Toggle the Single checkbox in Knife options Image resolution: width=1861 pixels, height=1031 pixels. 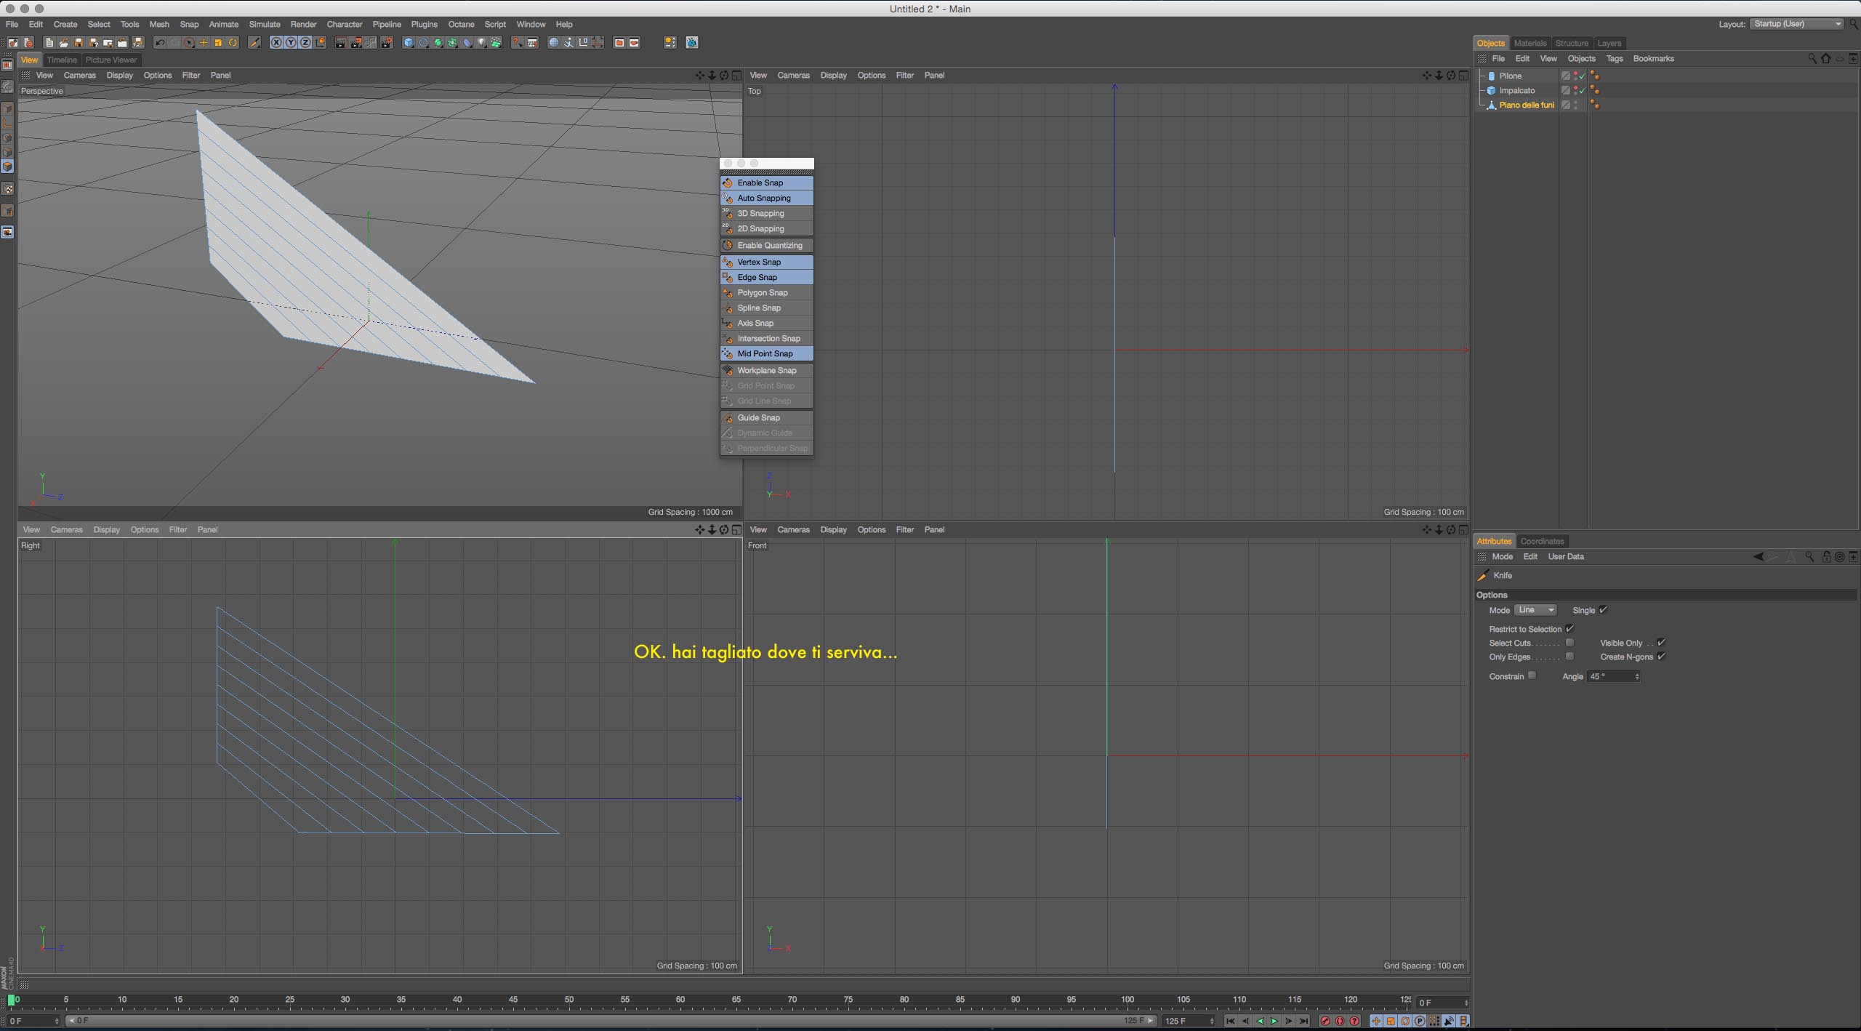1603,610
